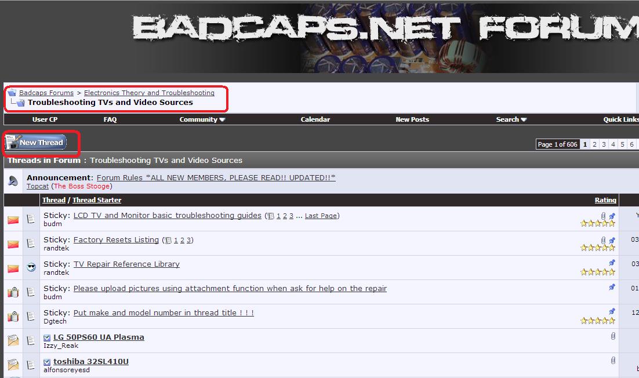The image size is (639, 378).
Task: Open Electronics Theory and Troubleshooting breadcrumb
Action: [149, 93]
